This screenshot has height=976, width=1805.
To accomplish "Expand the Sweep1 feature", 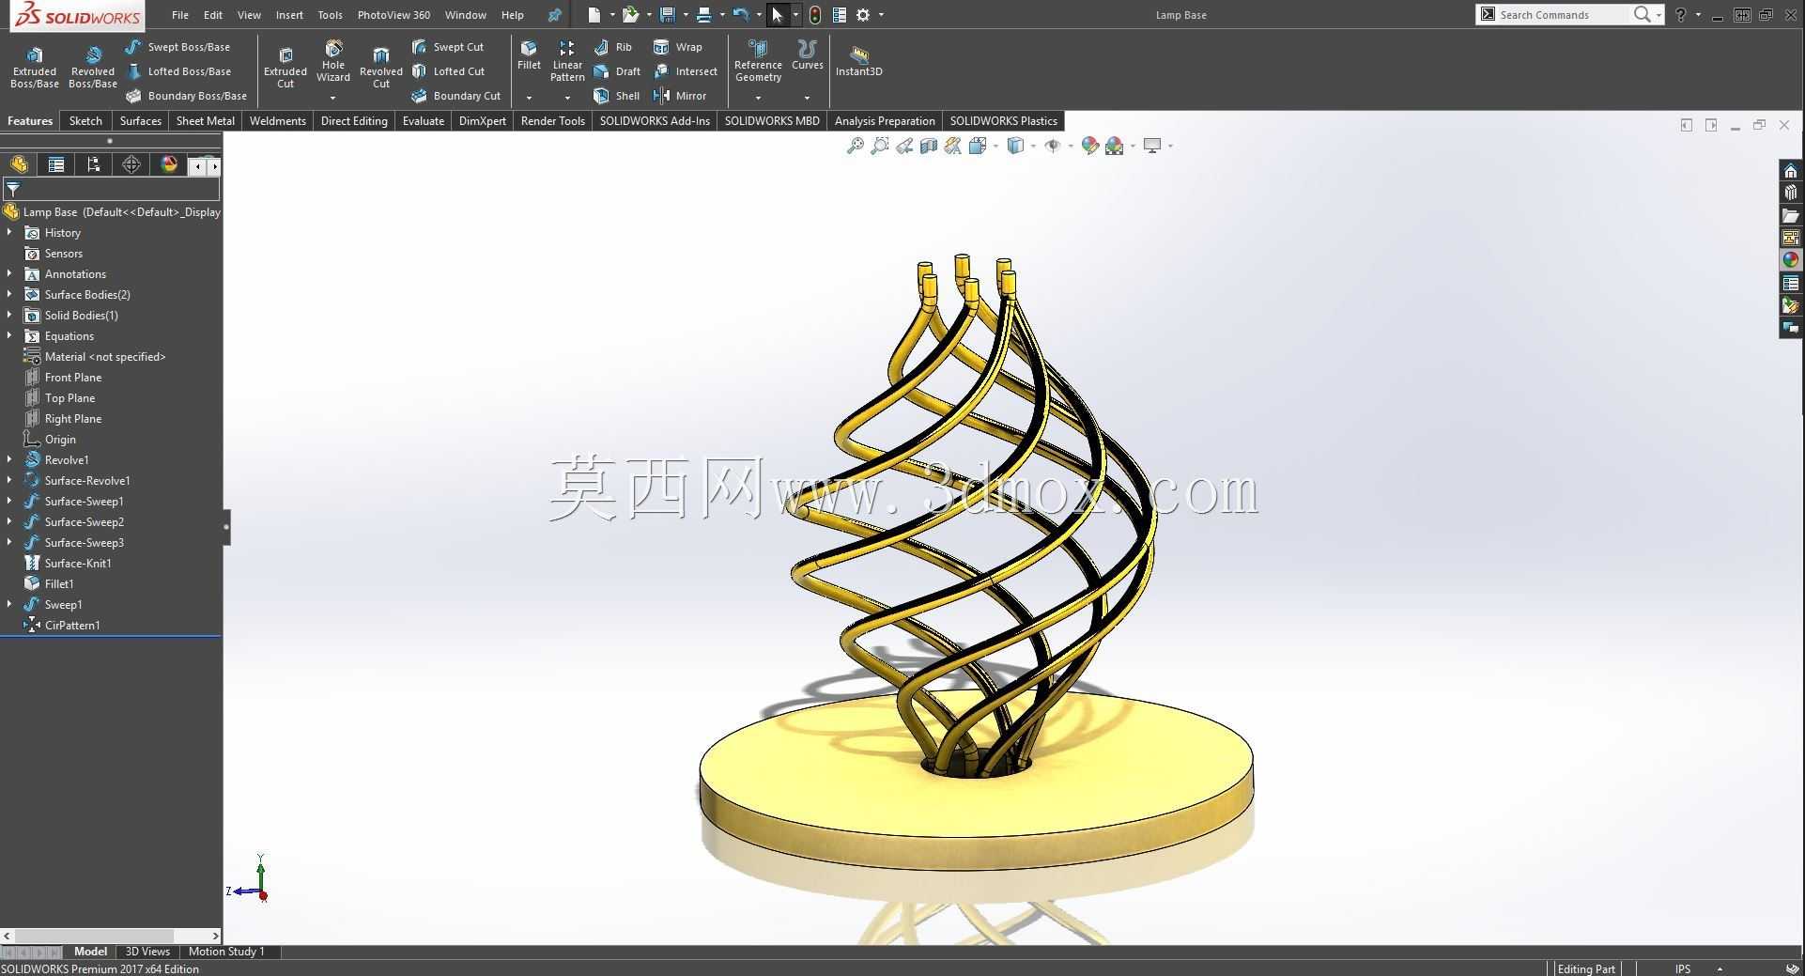I will 9,604.
